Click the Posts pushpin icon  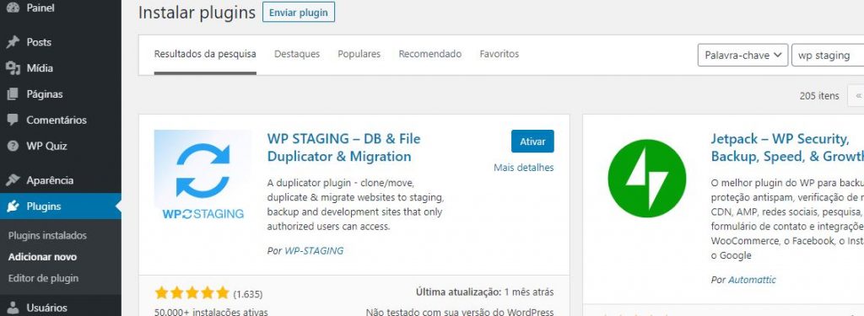pos(13,42)
